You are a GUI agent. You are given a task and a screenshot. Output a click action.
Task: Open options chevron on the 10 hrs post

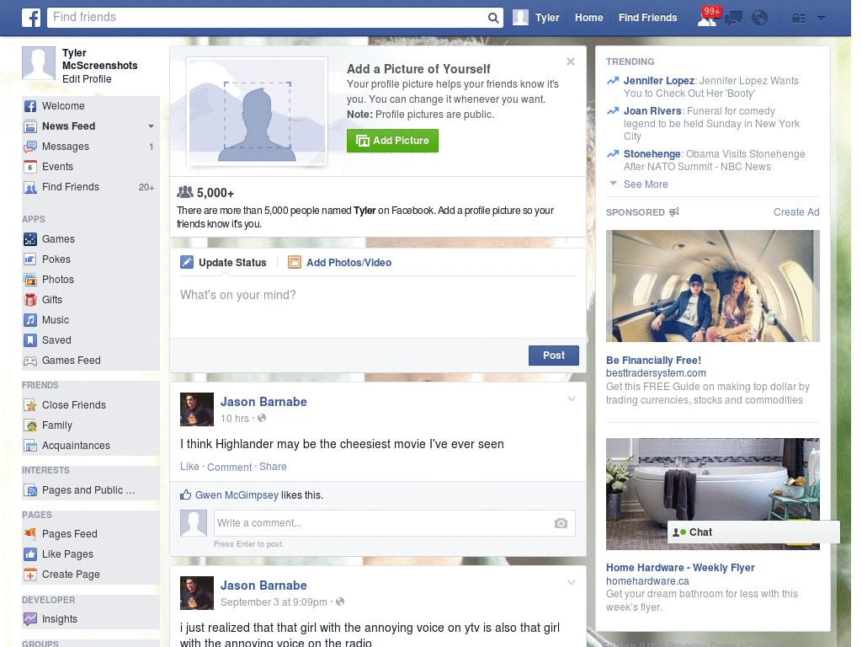[x=572, y=398]
